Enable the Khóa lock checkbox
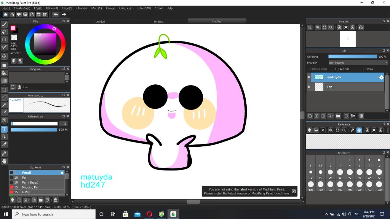This screenshot has height=219, width=390. click(364, 69)
